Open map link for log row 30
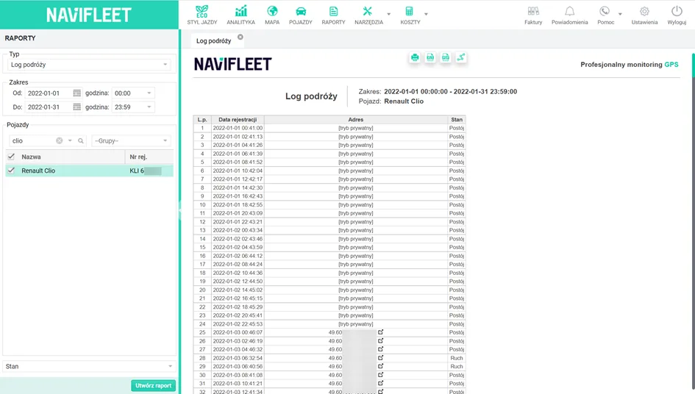The height and width of the screenshot is (394, 695). click(x=380, y=374)
